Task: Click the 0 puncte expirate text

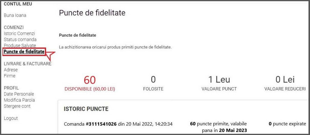Action: click(x=287, y=124)
